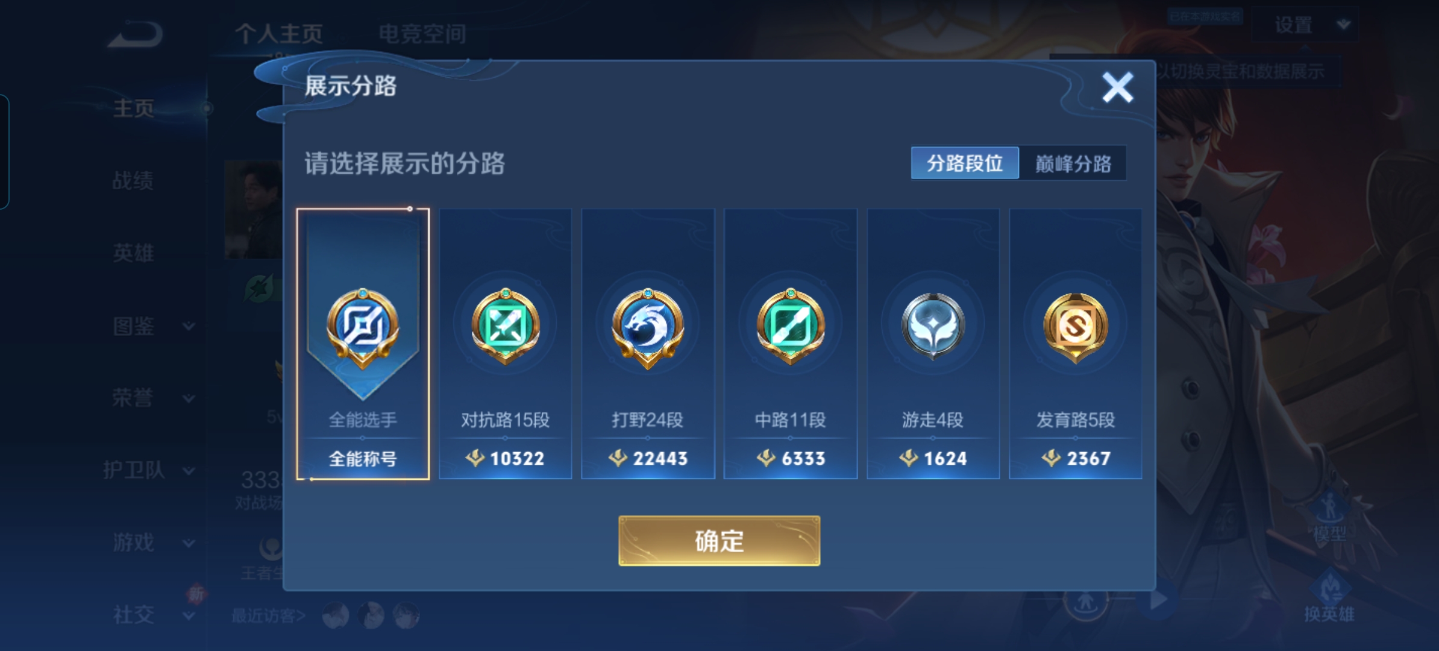Switch to 分路段位 toggle option

tap(965, 163)
